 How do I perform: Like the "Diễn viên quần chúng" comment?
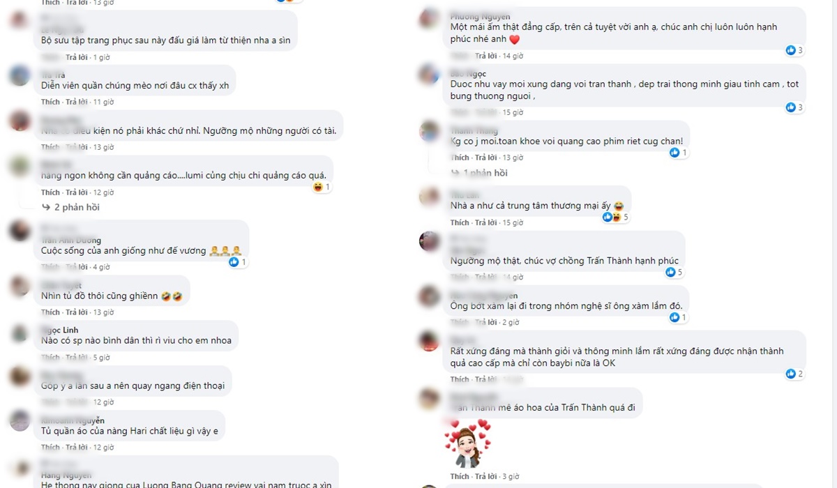(50, 102)
